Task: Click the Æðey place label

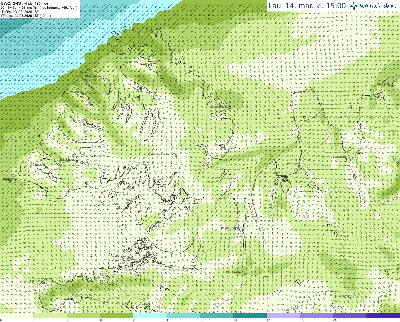Action: (x=137, y=89)
